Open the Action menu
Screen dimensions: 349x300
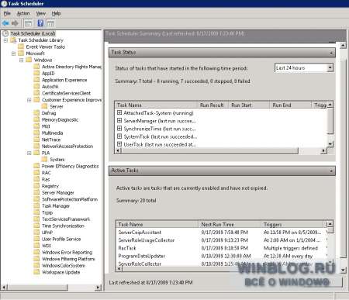click(23, 13)
